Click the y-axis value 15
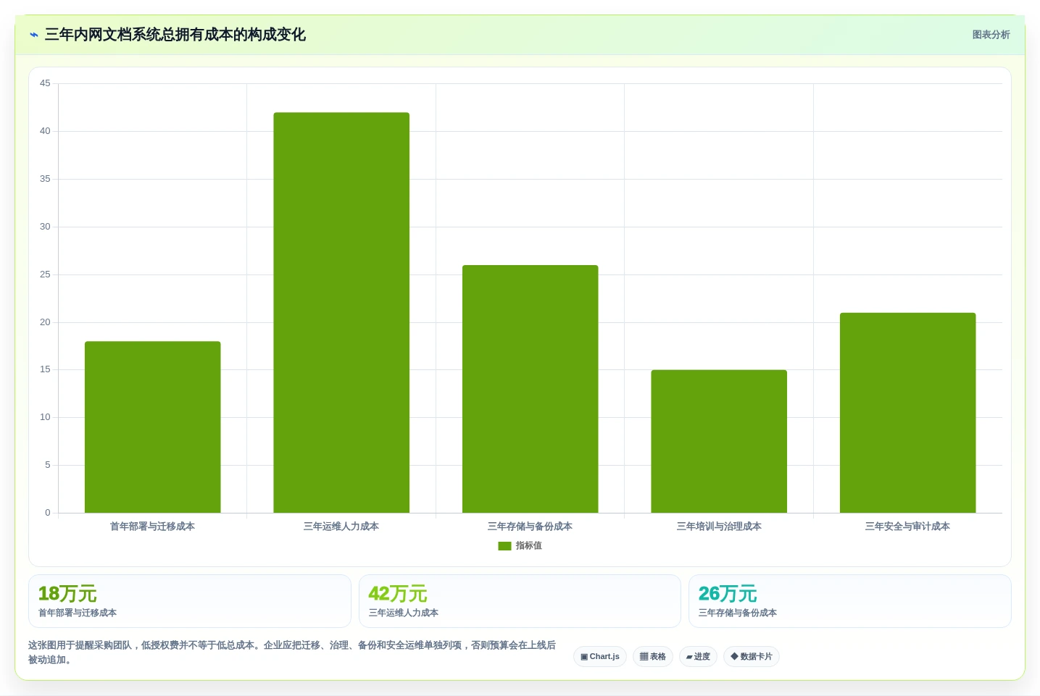1040x696 pixels. 45,369
